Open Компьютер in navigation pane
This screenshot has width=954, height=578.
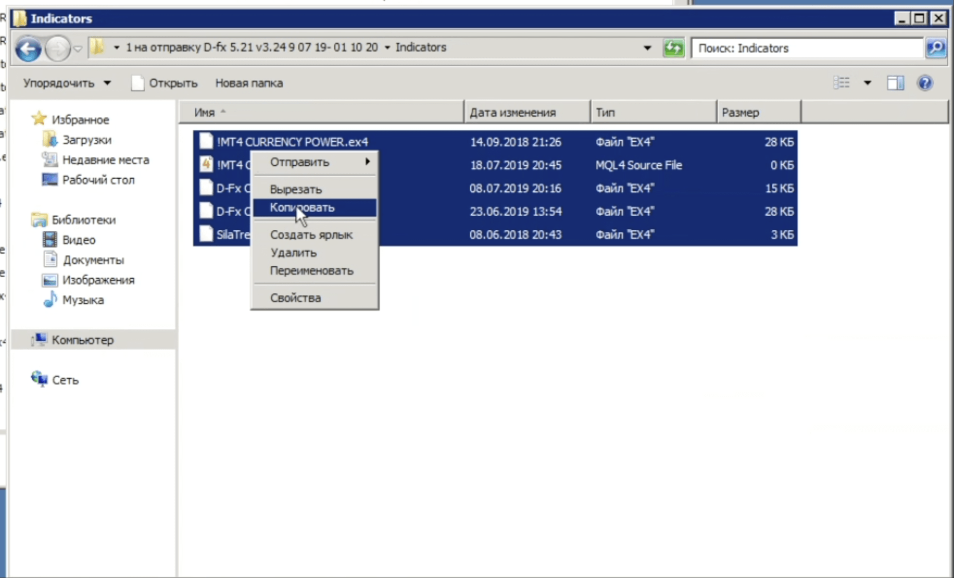[x=83, y=340]
